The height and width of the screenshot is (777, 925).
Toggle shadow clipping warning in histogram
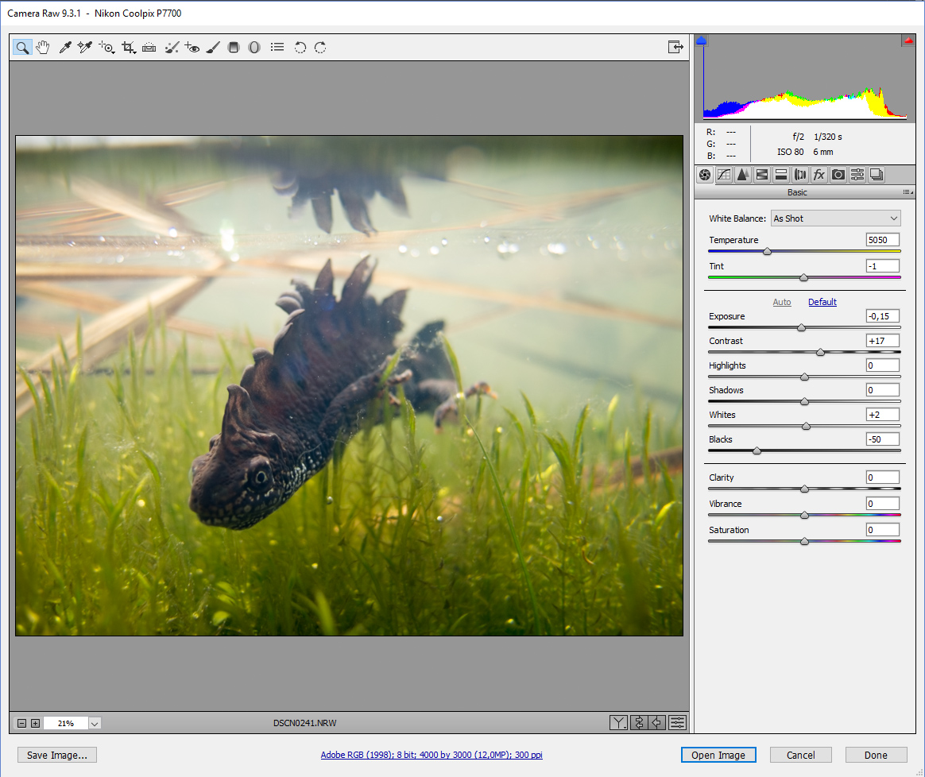[701, 41]
